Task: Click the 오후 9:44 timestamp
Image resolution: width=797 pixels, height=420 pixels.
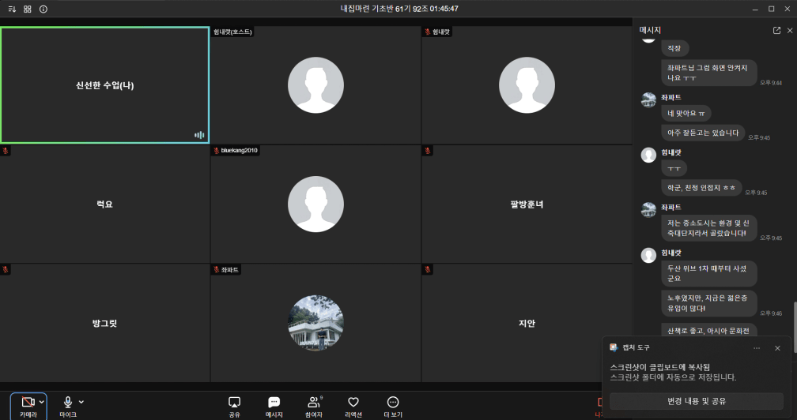Action: (x=771, y=83)
